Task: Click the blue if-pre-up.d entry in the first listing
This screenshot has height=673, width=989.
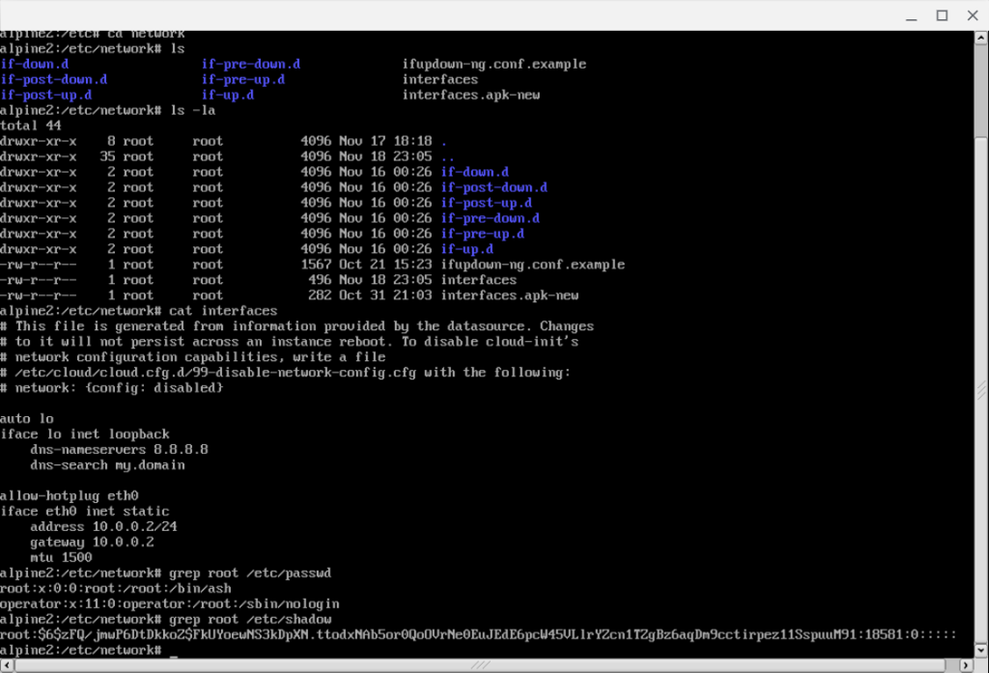Action: click(242, 80)
